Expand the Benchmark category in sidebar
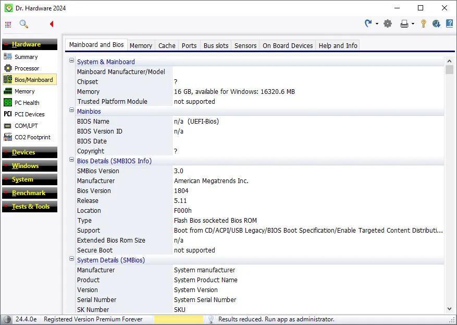This screenshot has width=457, height=325. coord(29,193)
